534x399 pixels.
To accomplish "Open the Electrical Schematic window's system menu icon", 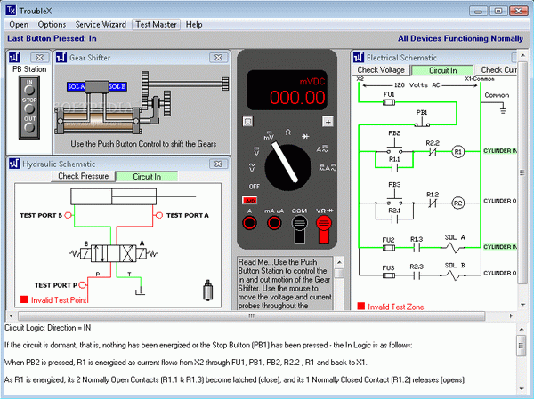I will coord(359,58).
